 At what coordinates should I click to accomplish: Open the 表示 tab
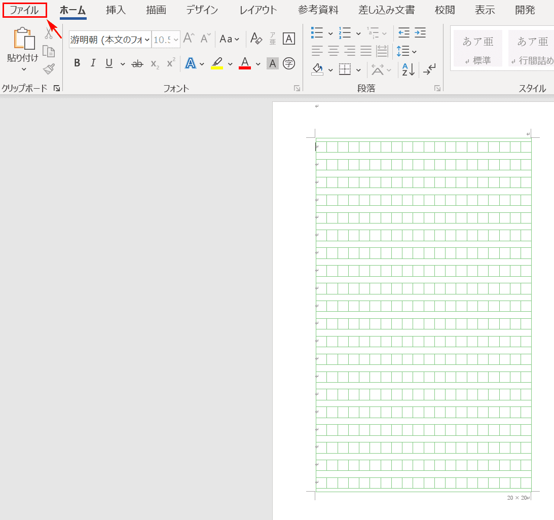[x=485, y=10]
